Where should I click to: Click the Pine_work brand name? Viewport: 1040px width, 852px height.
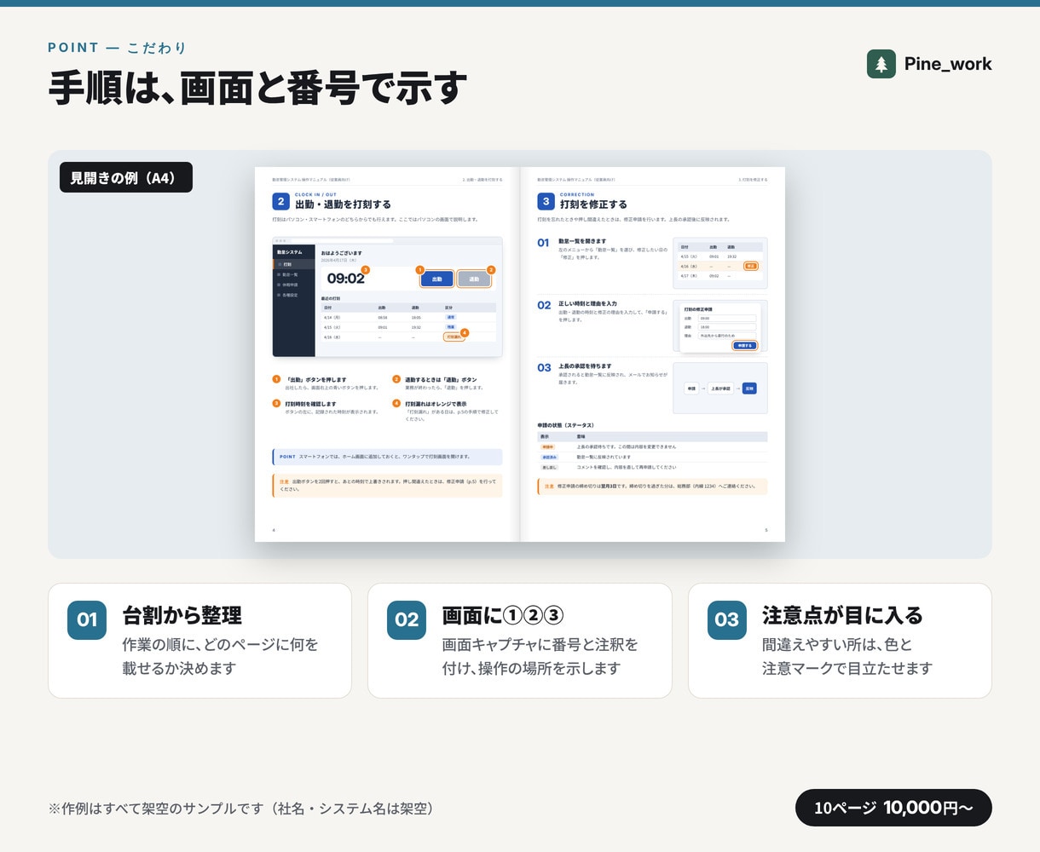pos(948,64)
